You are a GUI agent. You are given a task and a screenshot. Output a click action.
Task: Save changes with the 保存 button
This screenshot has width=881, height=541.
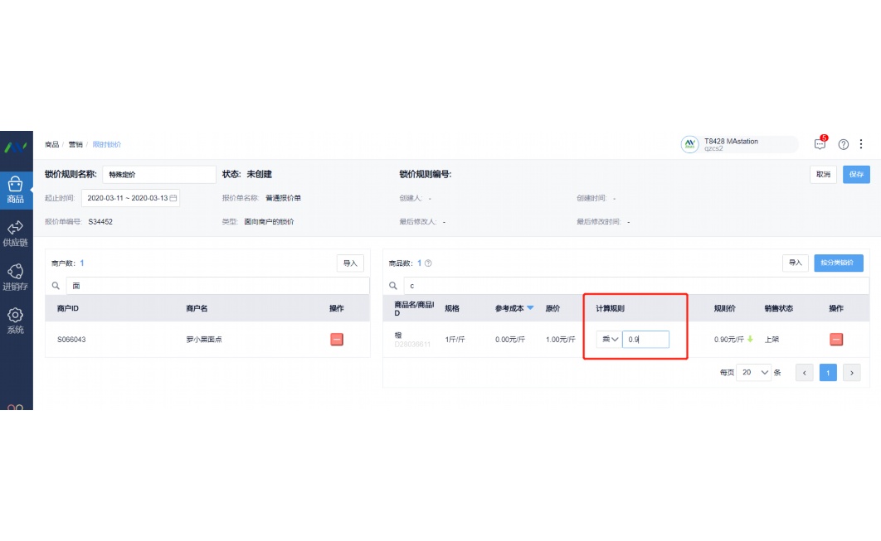click(x=856, y=174)
